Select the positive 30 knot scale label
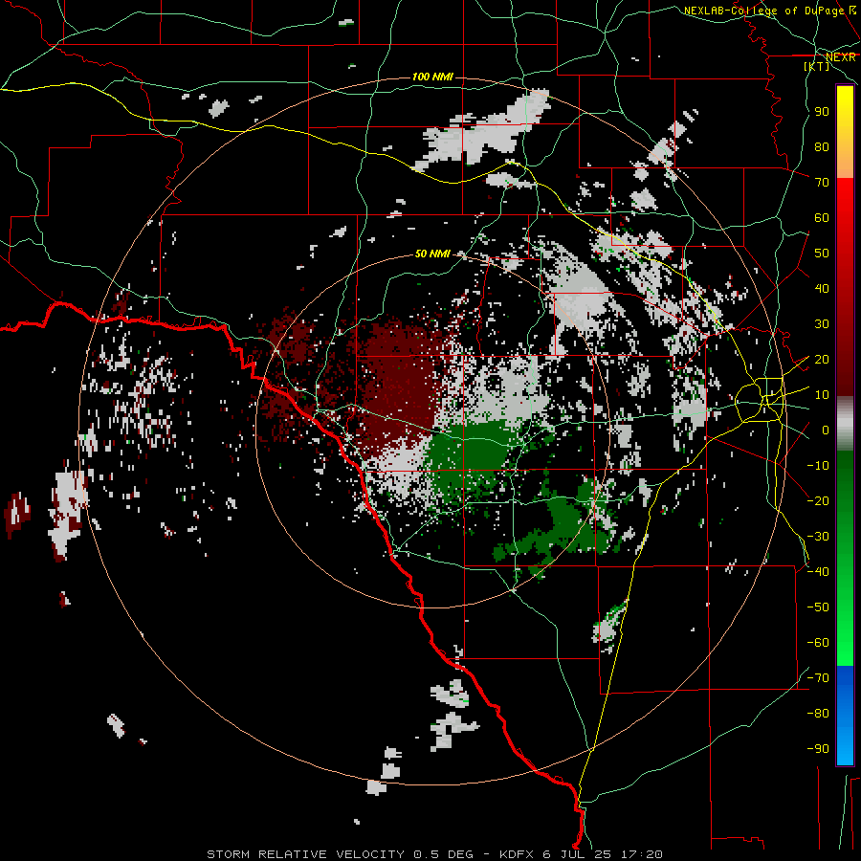Image resolution: width=861 pixels, height=861 pixels. click(822, 324)
